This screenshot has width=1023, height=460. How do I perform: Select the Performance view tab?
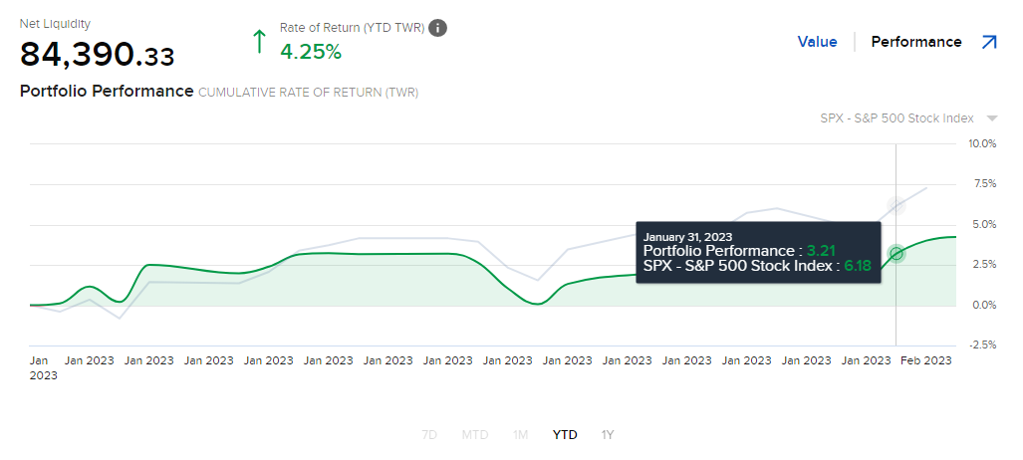916,42
